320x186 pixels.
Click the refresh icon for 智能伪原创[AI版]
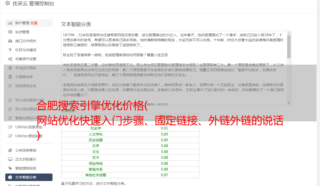click(x=10, y=118)
